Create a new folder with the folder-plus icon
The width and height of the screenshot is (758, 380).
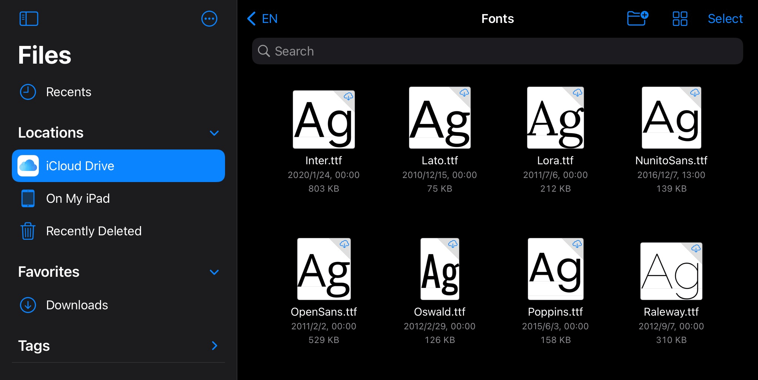(637, 19)
